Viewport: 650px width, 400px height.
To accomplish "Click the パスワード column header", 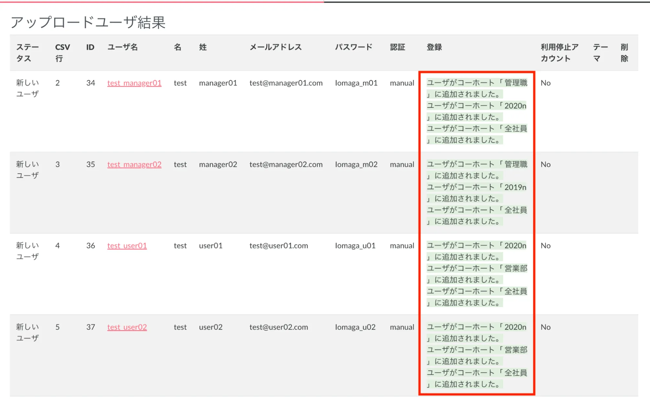I will pyautogui.click(x=353, y=47).
